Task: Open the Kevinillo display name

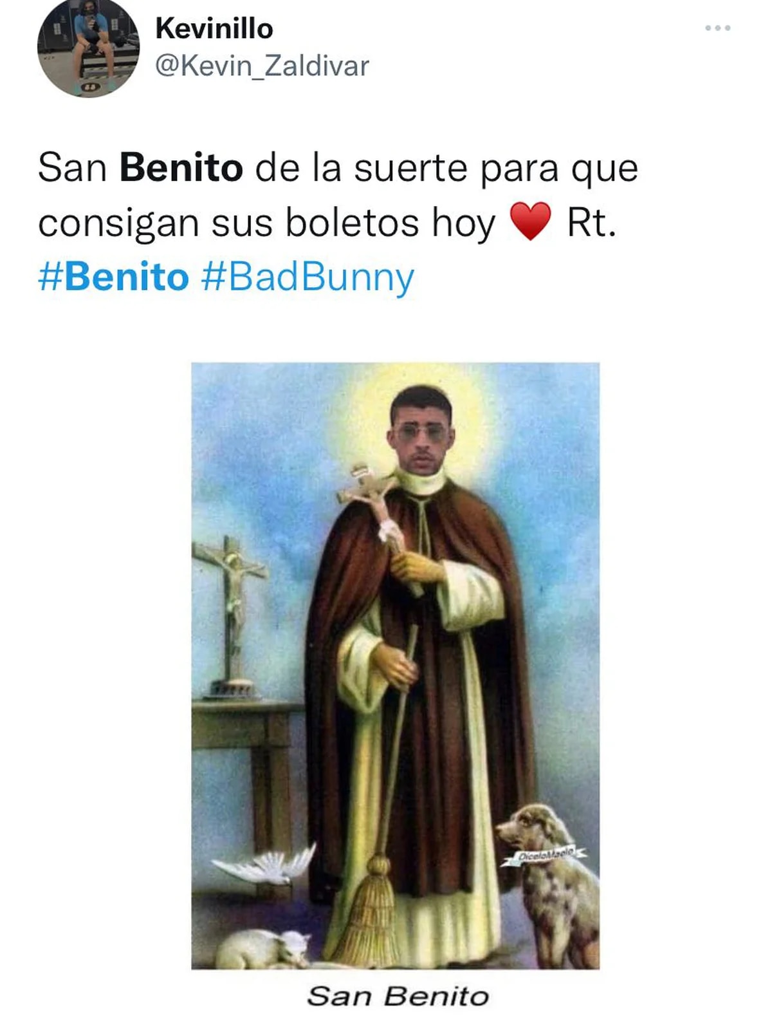Action: coord(214,29)
